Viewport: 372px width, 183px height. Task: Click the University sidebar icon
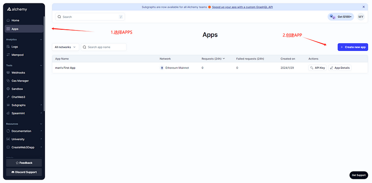tap(8, 139)
